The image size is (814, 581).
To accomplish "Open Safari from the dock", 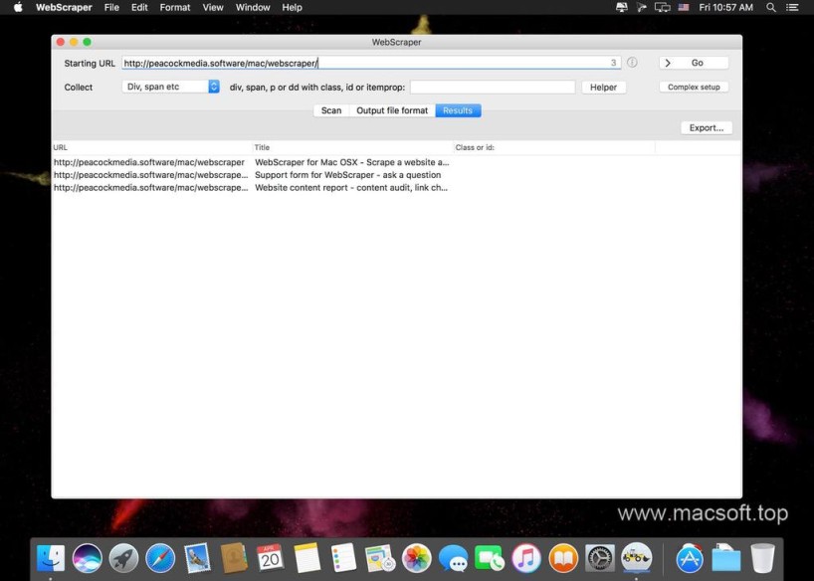I will coord(160,558).
